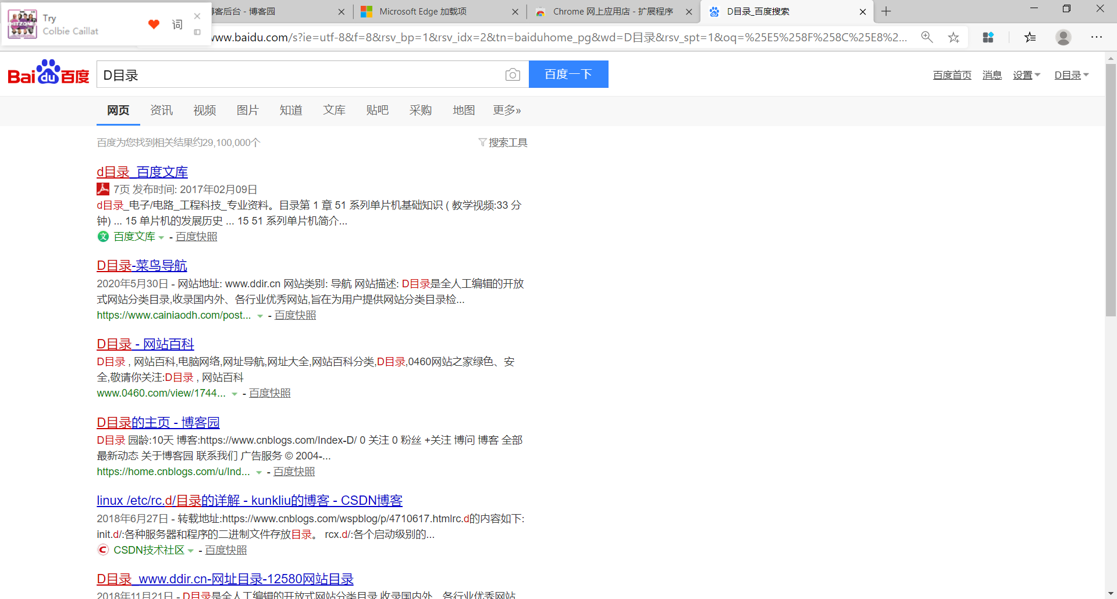Close the 博客园 tab

[x=341, y=12]
